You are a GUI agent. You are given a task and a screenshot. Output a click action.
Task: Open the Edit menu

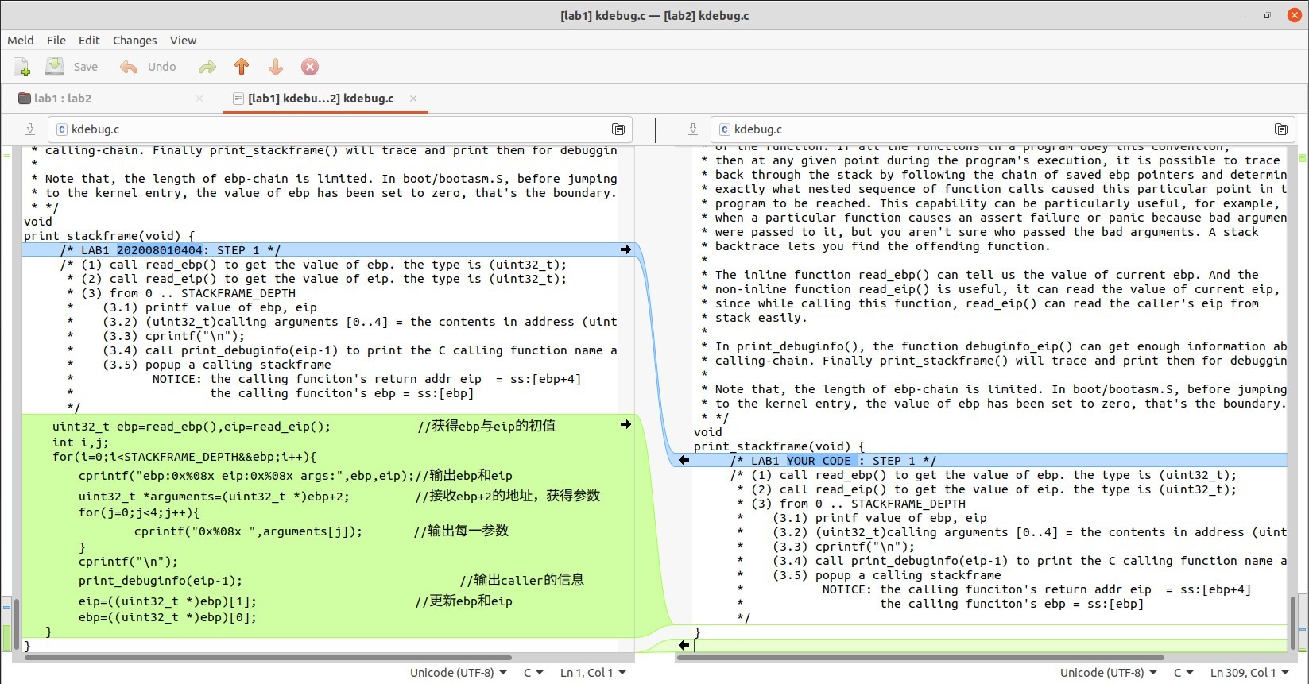click(x=89, y=41)
